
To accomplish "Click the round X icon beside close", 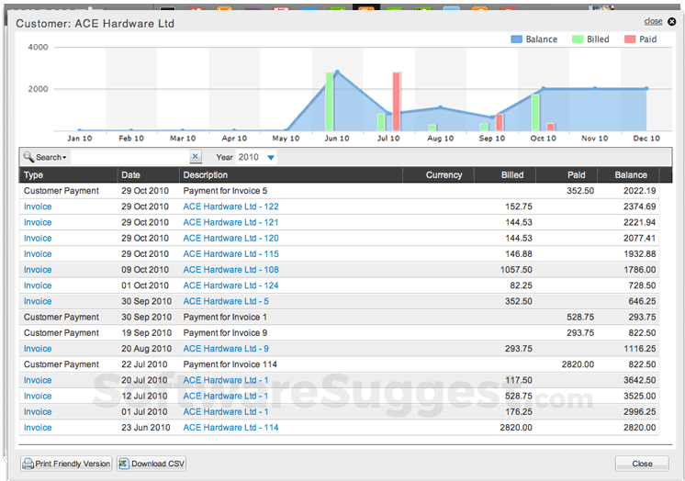I will tap(672, 21).
